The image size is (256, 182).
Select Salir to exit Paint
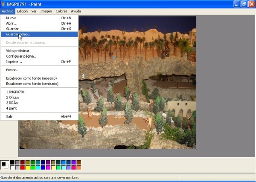pyautogui.click(x=9, y=116)
